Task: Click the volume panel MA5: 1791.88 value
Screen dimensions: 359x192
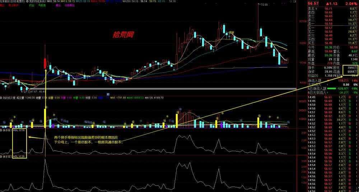Action: click(118, 97)
